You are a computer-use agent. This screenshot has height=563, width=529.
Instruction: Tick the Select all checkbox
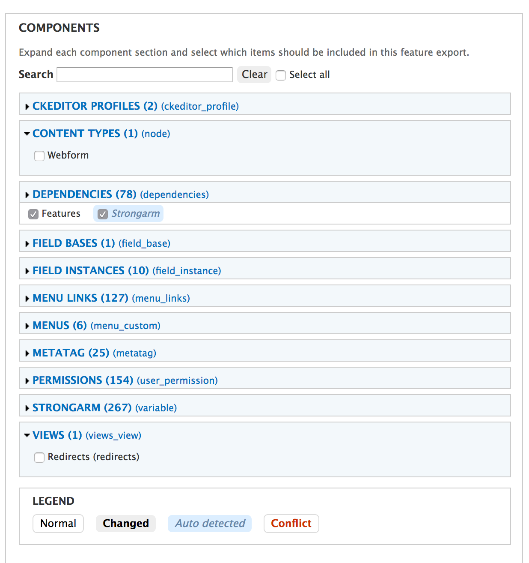pos(281,75)
